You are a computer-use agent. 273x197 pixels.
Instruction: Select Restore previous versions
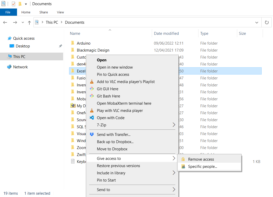tap(118, 166)
